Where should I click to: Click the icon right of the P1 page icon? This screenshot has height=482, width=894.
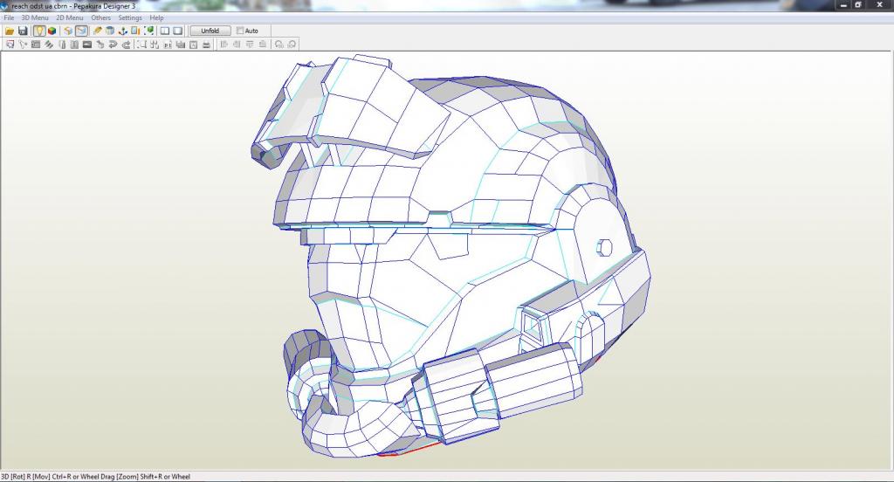tap(180, 45)
